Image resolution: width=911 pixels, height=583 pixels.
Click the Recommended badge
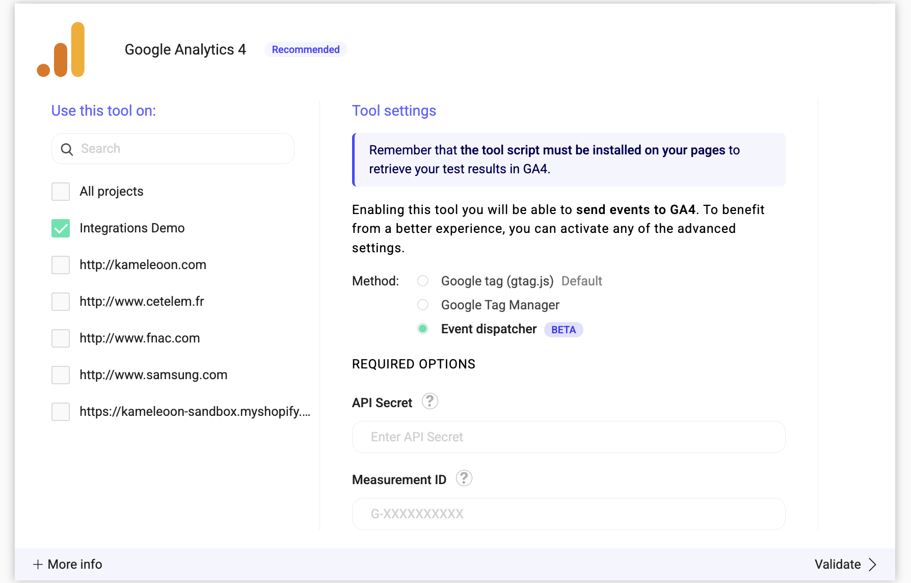point(306,49)
